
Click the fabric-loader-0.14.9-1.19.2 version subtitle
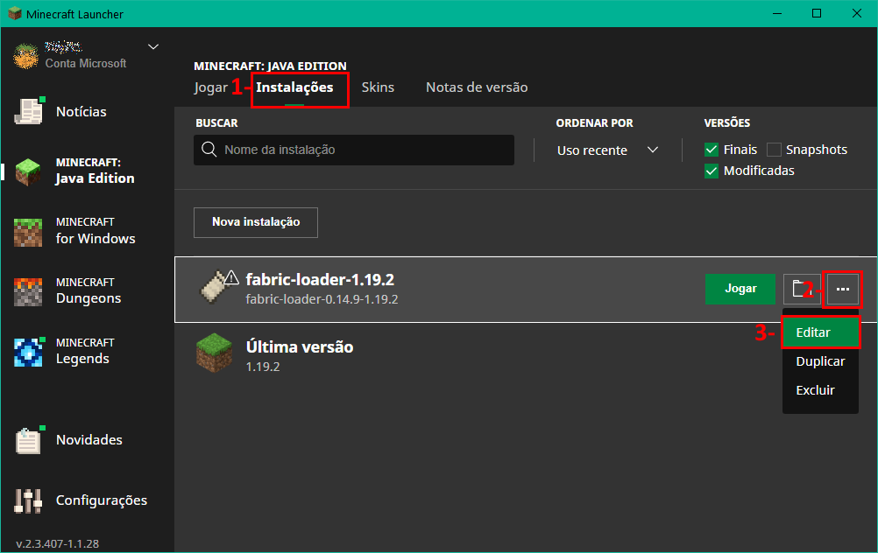322,300
